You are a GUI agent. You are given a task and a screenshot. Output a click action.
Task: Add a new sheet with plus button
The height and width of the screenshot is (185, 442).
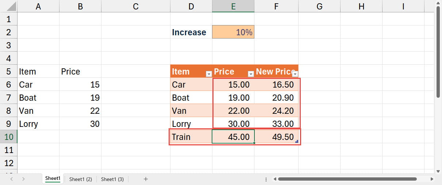146,179
